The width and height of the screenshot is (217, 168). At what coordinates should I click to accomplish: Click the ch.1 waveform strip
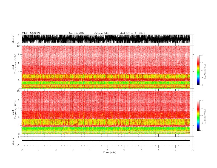coord(105,39)
